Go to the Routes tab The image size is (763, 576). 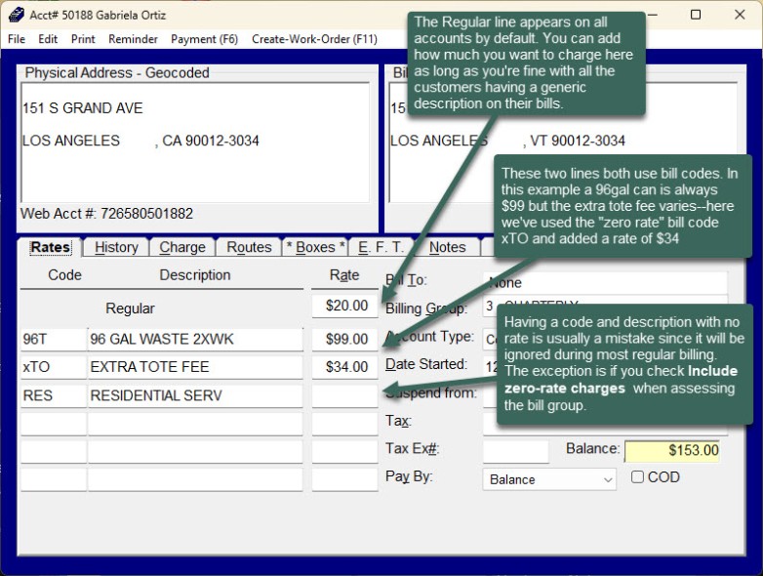point(249,247)
